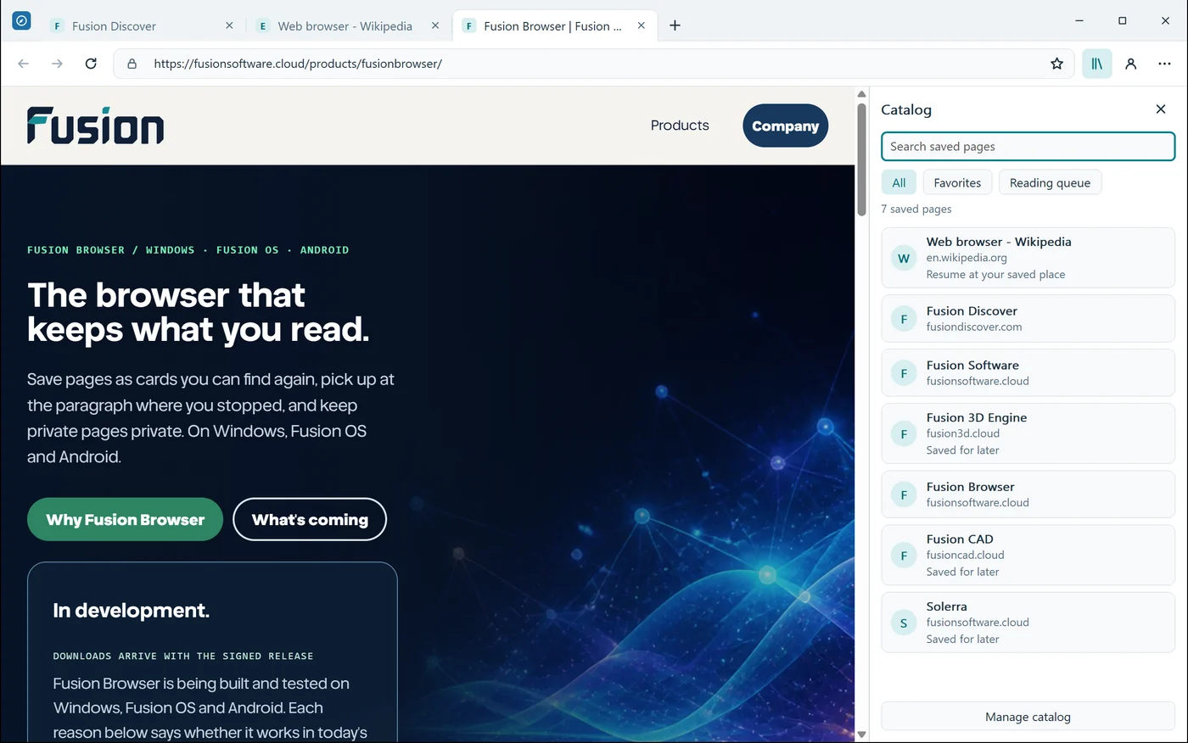Open saved Solerra card

click(1028, 623)
